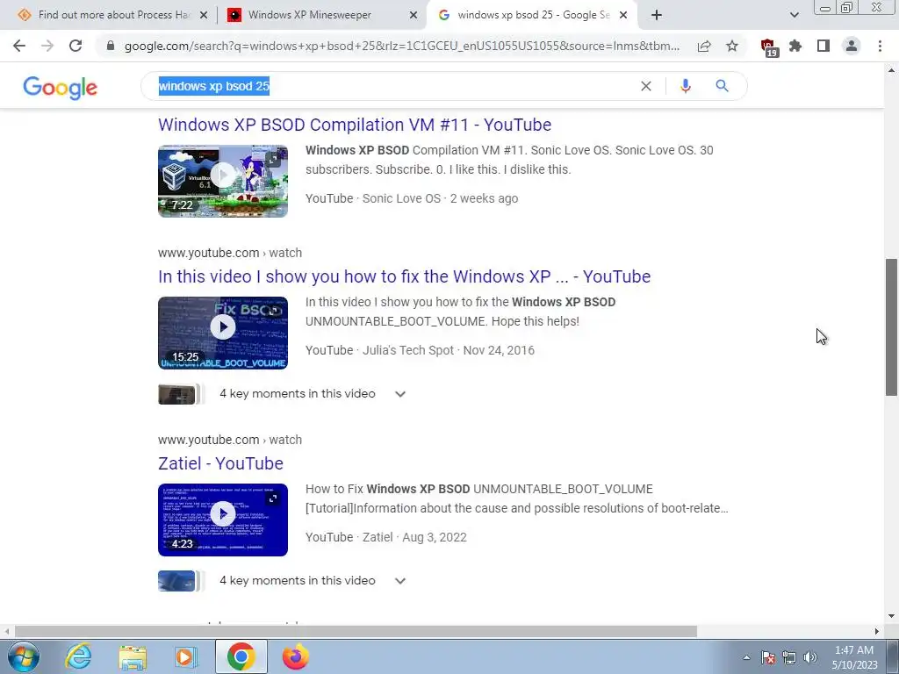Click key moments preview for Julia's Tech Spot
This screenshot has height=674, width=899.
[181, 394]
